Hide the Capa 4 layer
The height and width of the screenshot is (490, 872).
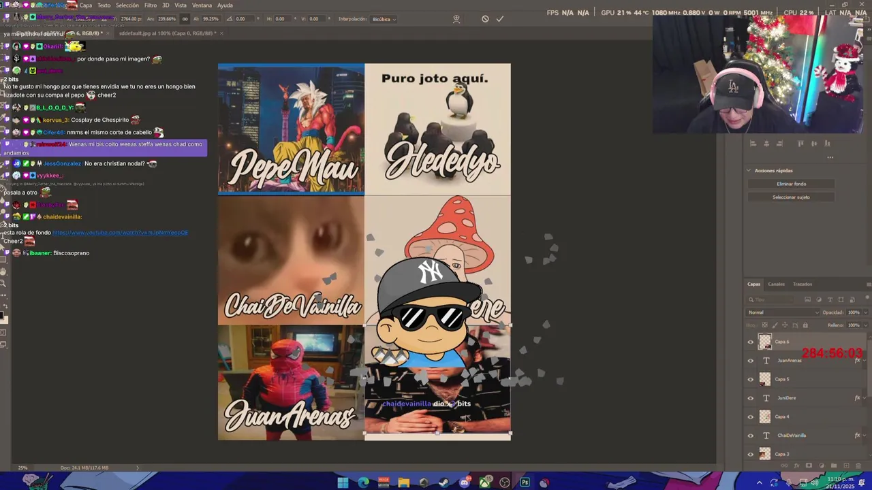[751, 417]
